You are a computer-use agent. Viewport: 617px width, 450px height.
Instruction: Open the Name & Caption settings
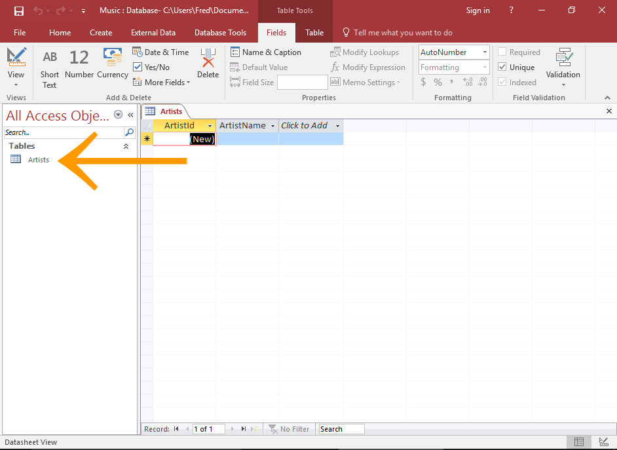[266, 52]
